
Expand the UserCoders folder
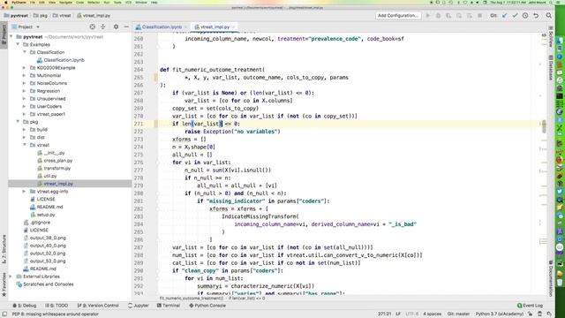(25, 106)
